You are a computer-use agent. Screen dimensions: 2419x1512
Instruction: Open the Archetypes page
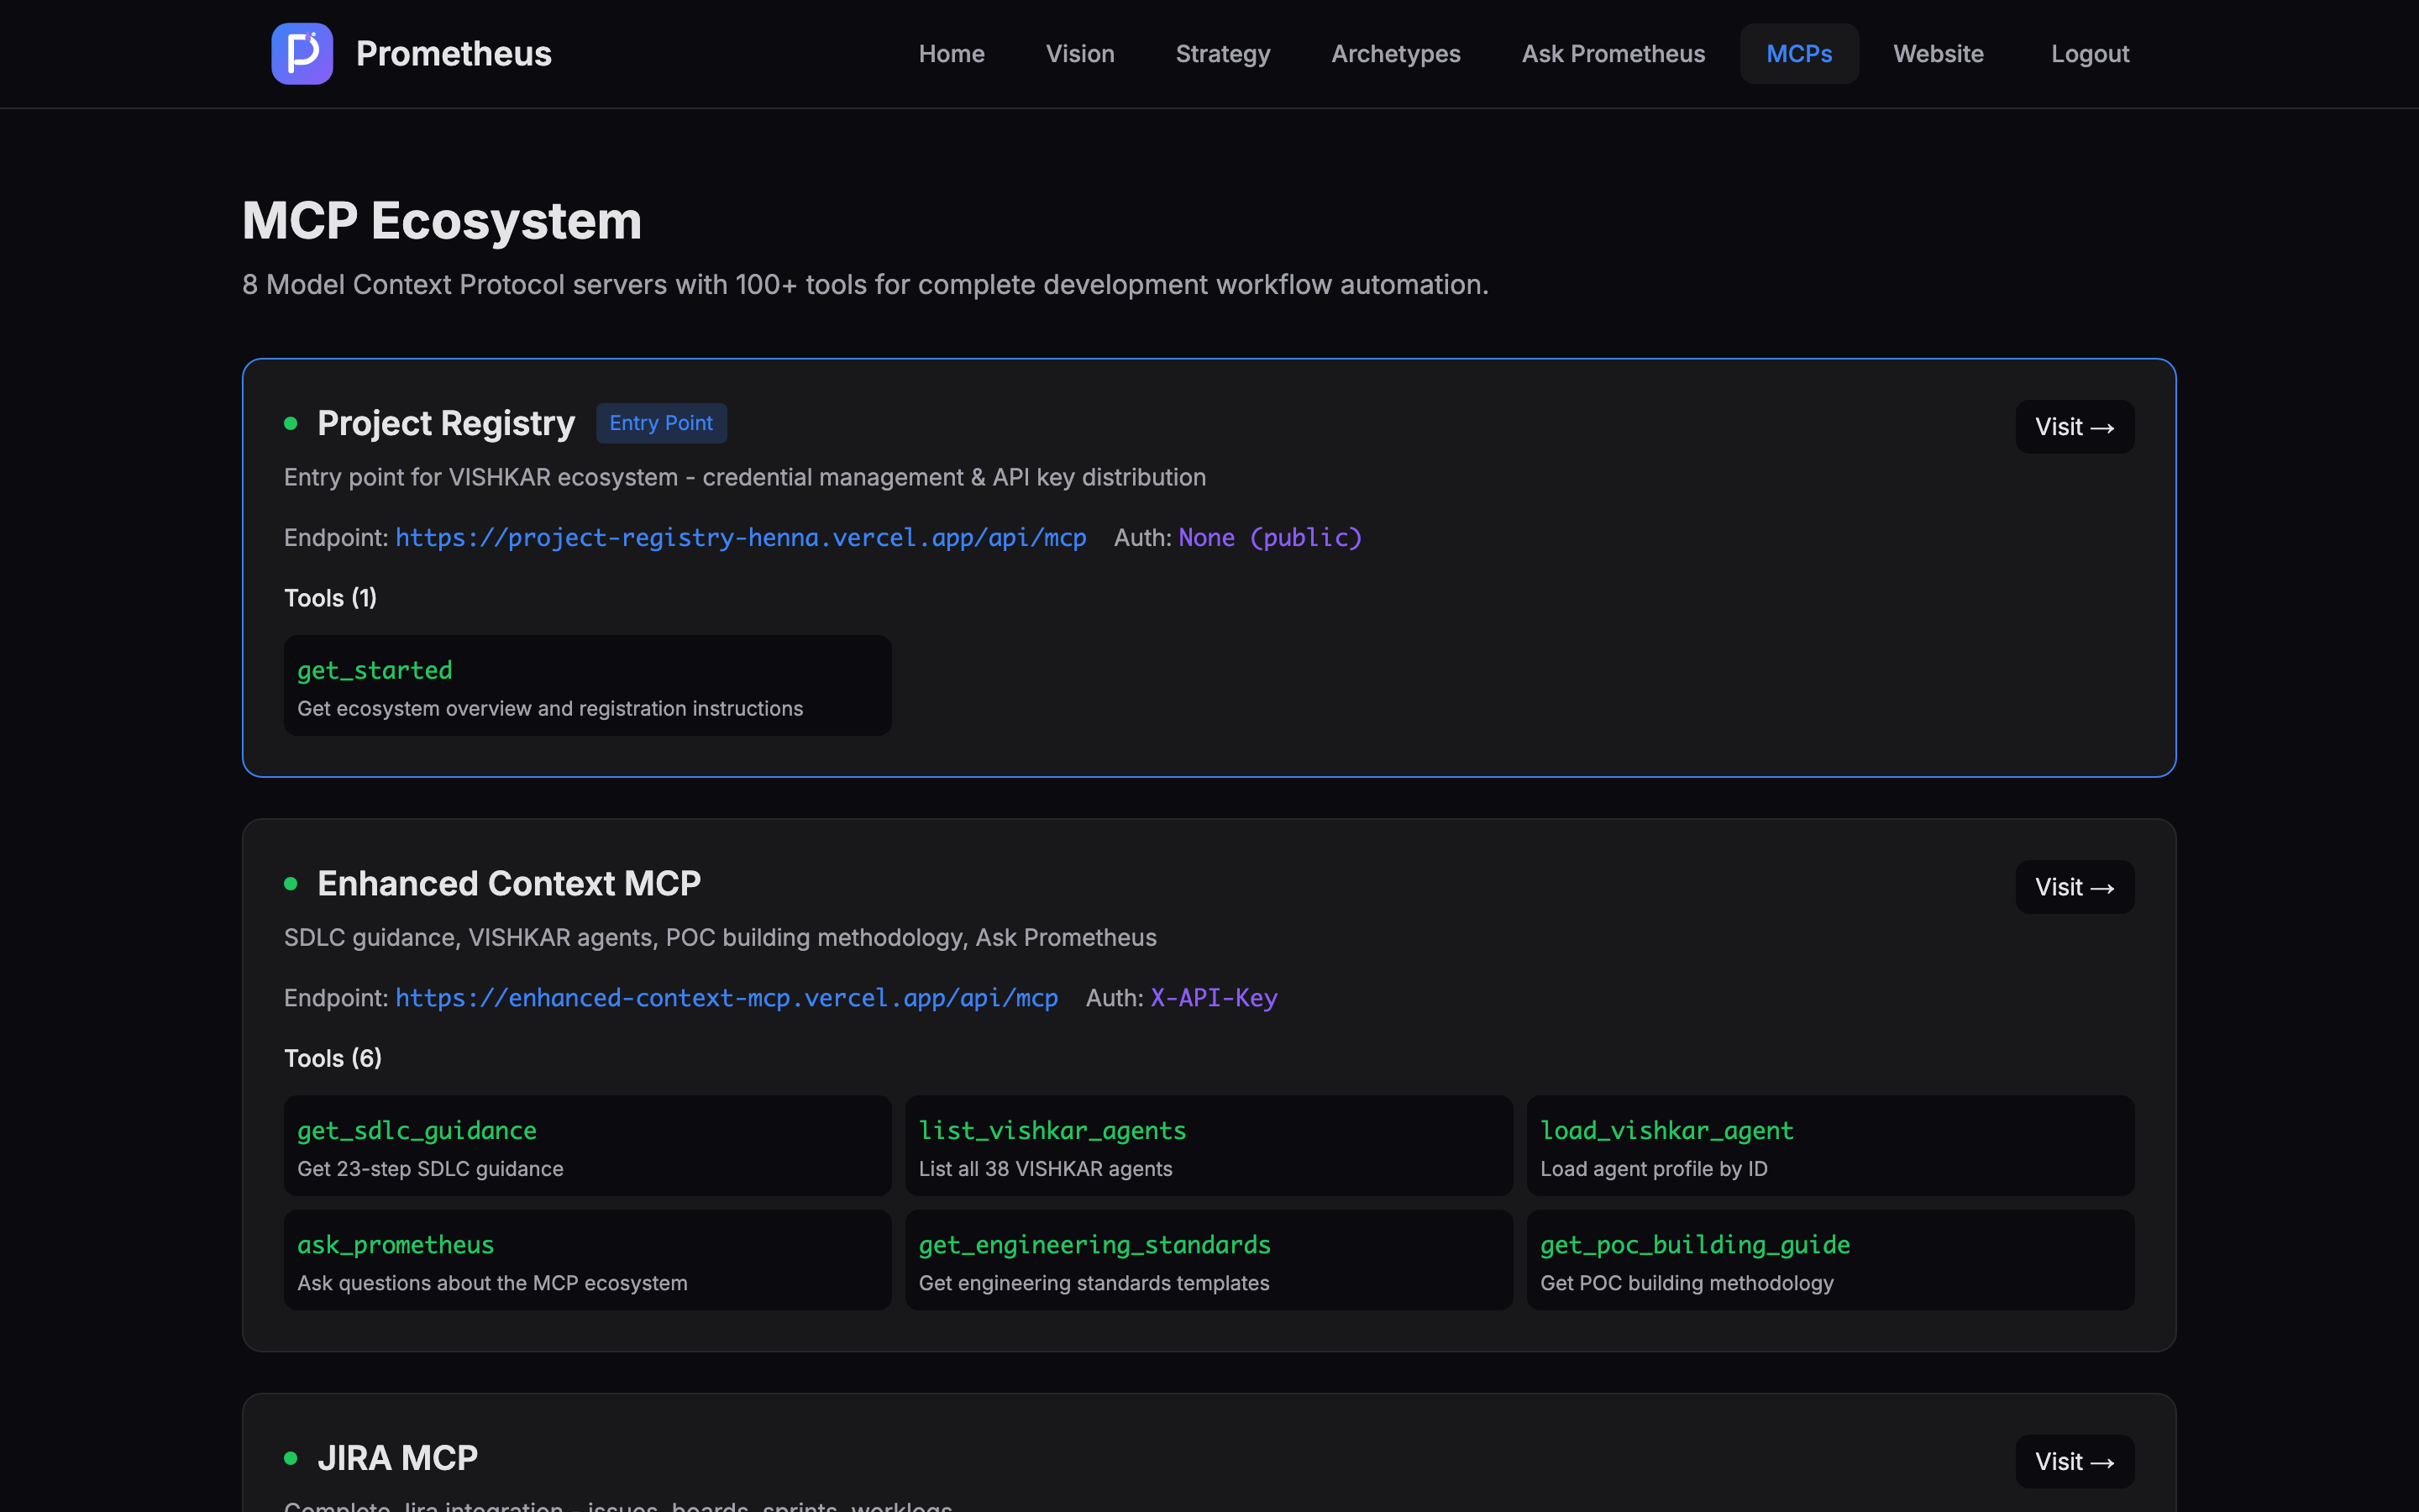click(1395, 53)
